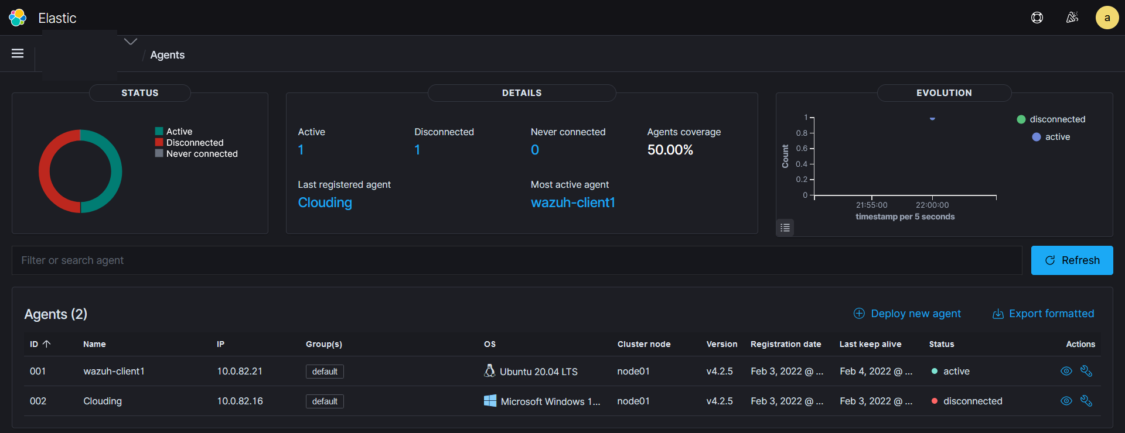Toggle the evolution chart legend list

click(785, 228)
